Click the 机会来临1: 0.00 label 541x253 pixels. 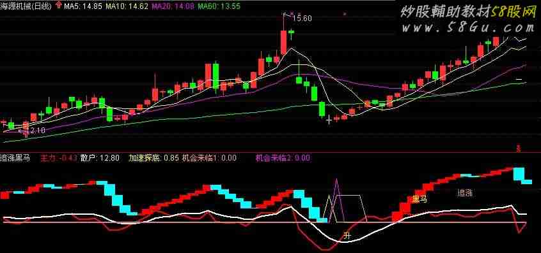(210, 158)
